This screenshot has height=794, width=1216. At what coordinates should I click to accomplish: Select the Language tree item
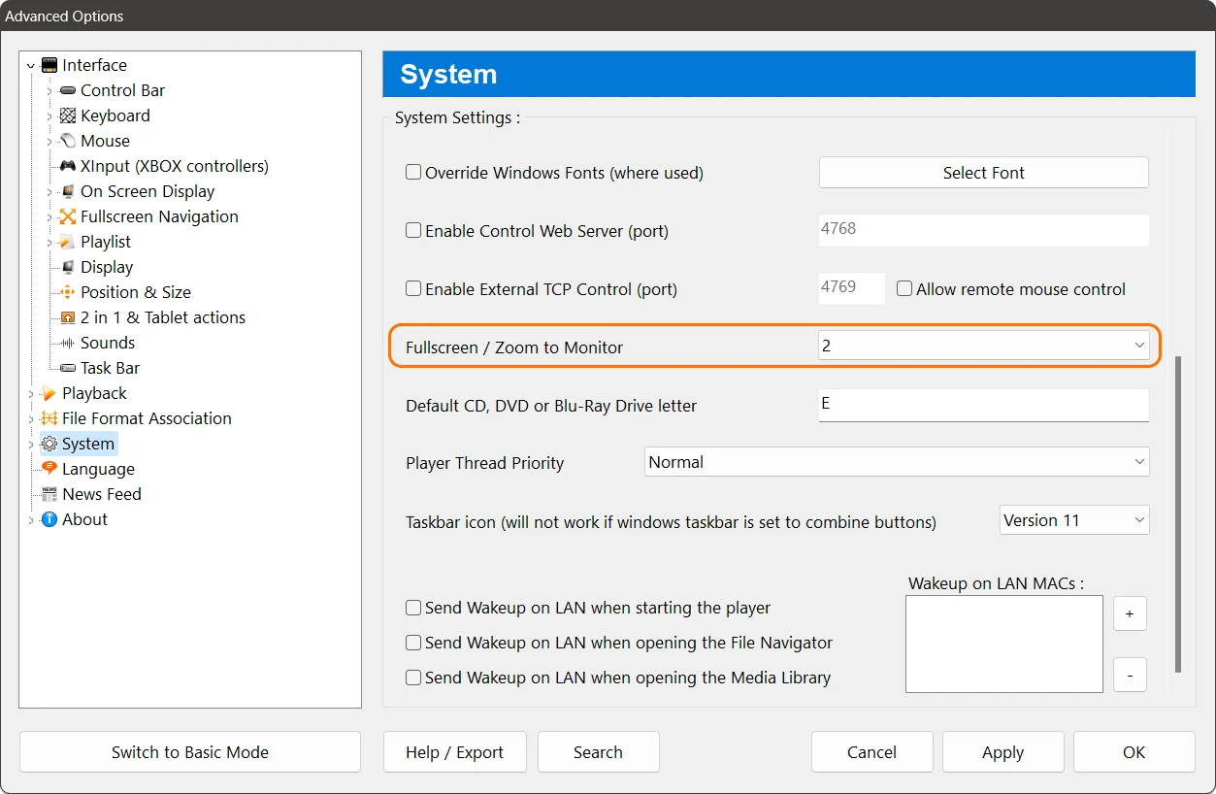(98, 469)
